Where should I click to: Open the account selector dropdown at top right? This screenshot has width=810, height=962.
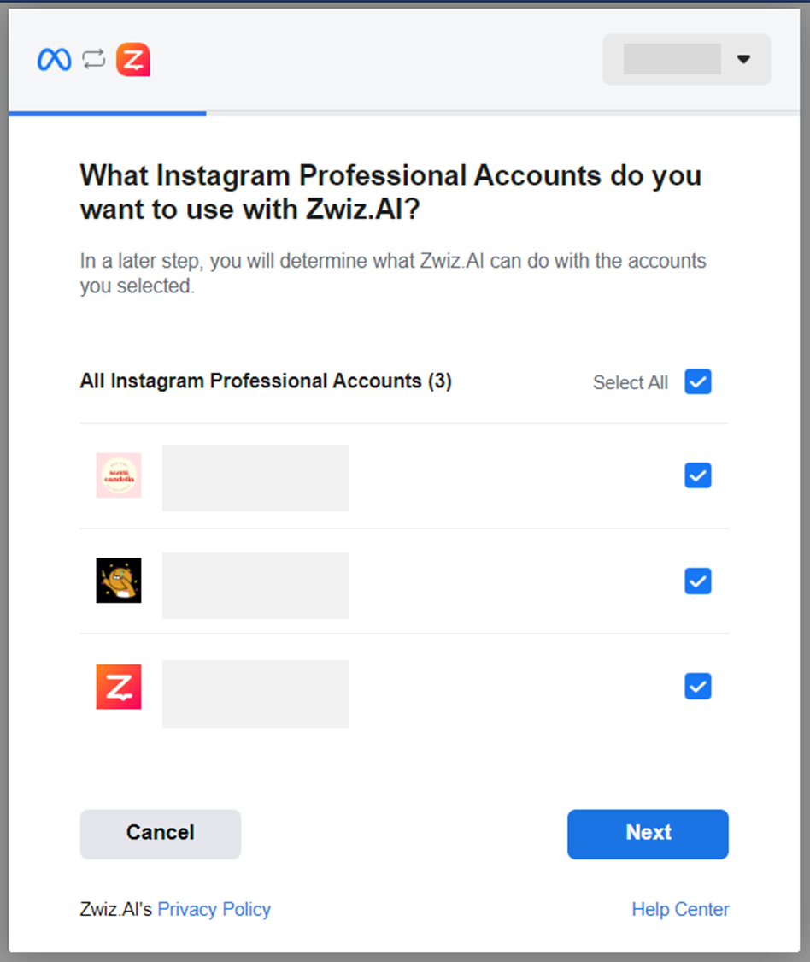(x=686, y=59)
